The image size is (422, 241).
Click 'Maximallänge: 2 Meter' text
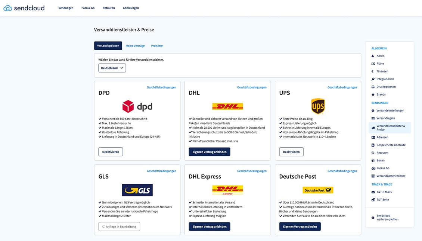click(116, 216)
